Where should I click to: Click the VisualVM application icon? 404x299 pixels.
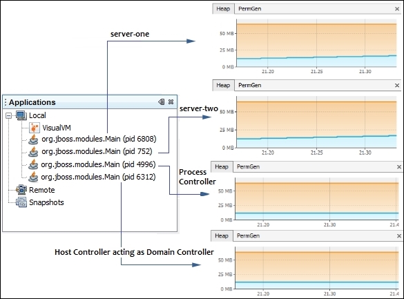pos(35,128)
